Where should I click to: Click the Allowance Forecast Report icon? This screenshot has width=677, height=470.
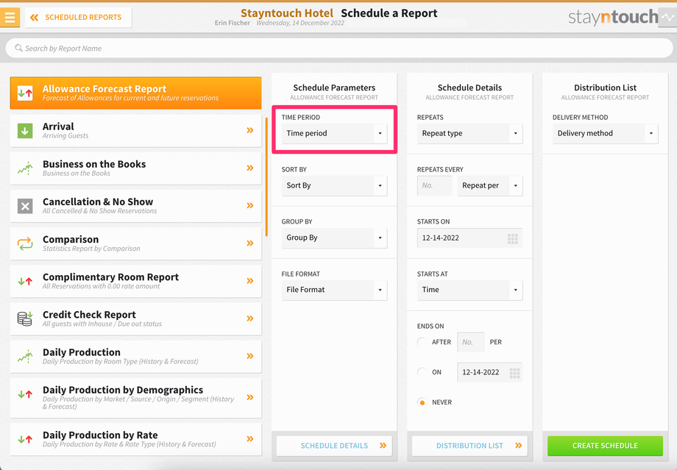tap(25, 93)
